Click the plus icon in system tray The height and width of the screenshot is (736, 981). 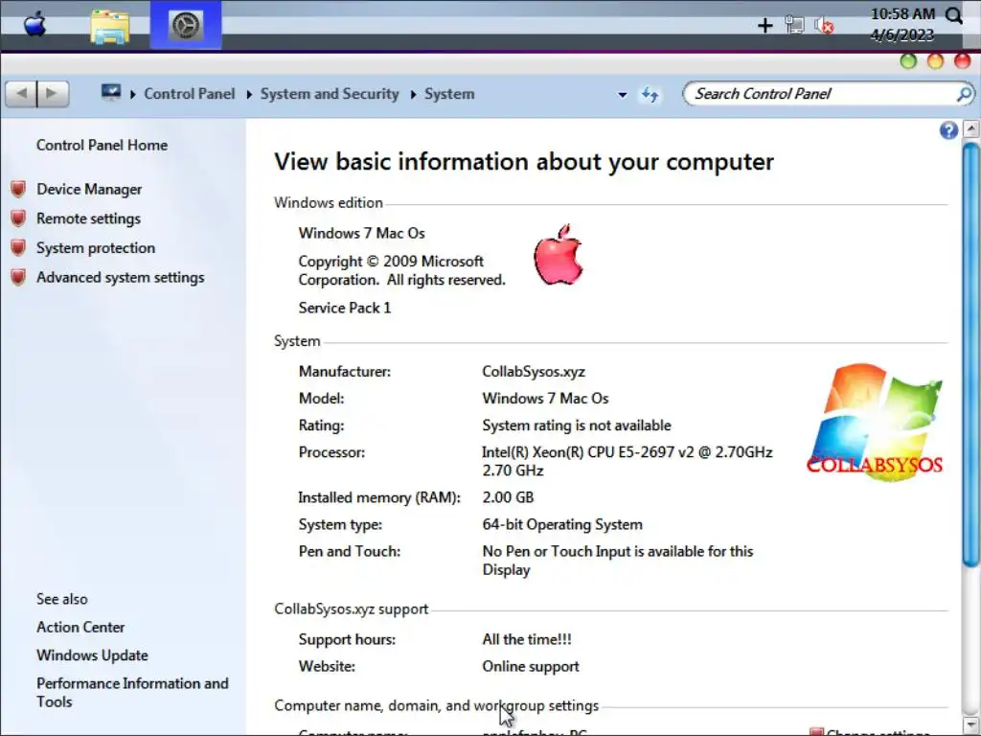pyautogui.click(x=764, y=26)
